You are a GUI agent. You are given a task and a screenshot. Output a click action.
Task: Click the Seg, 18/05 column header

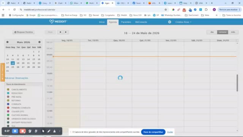pos(67,40)
